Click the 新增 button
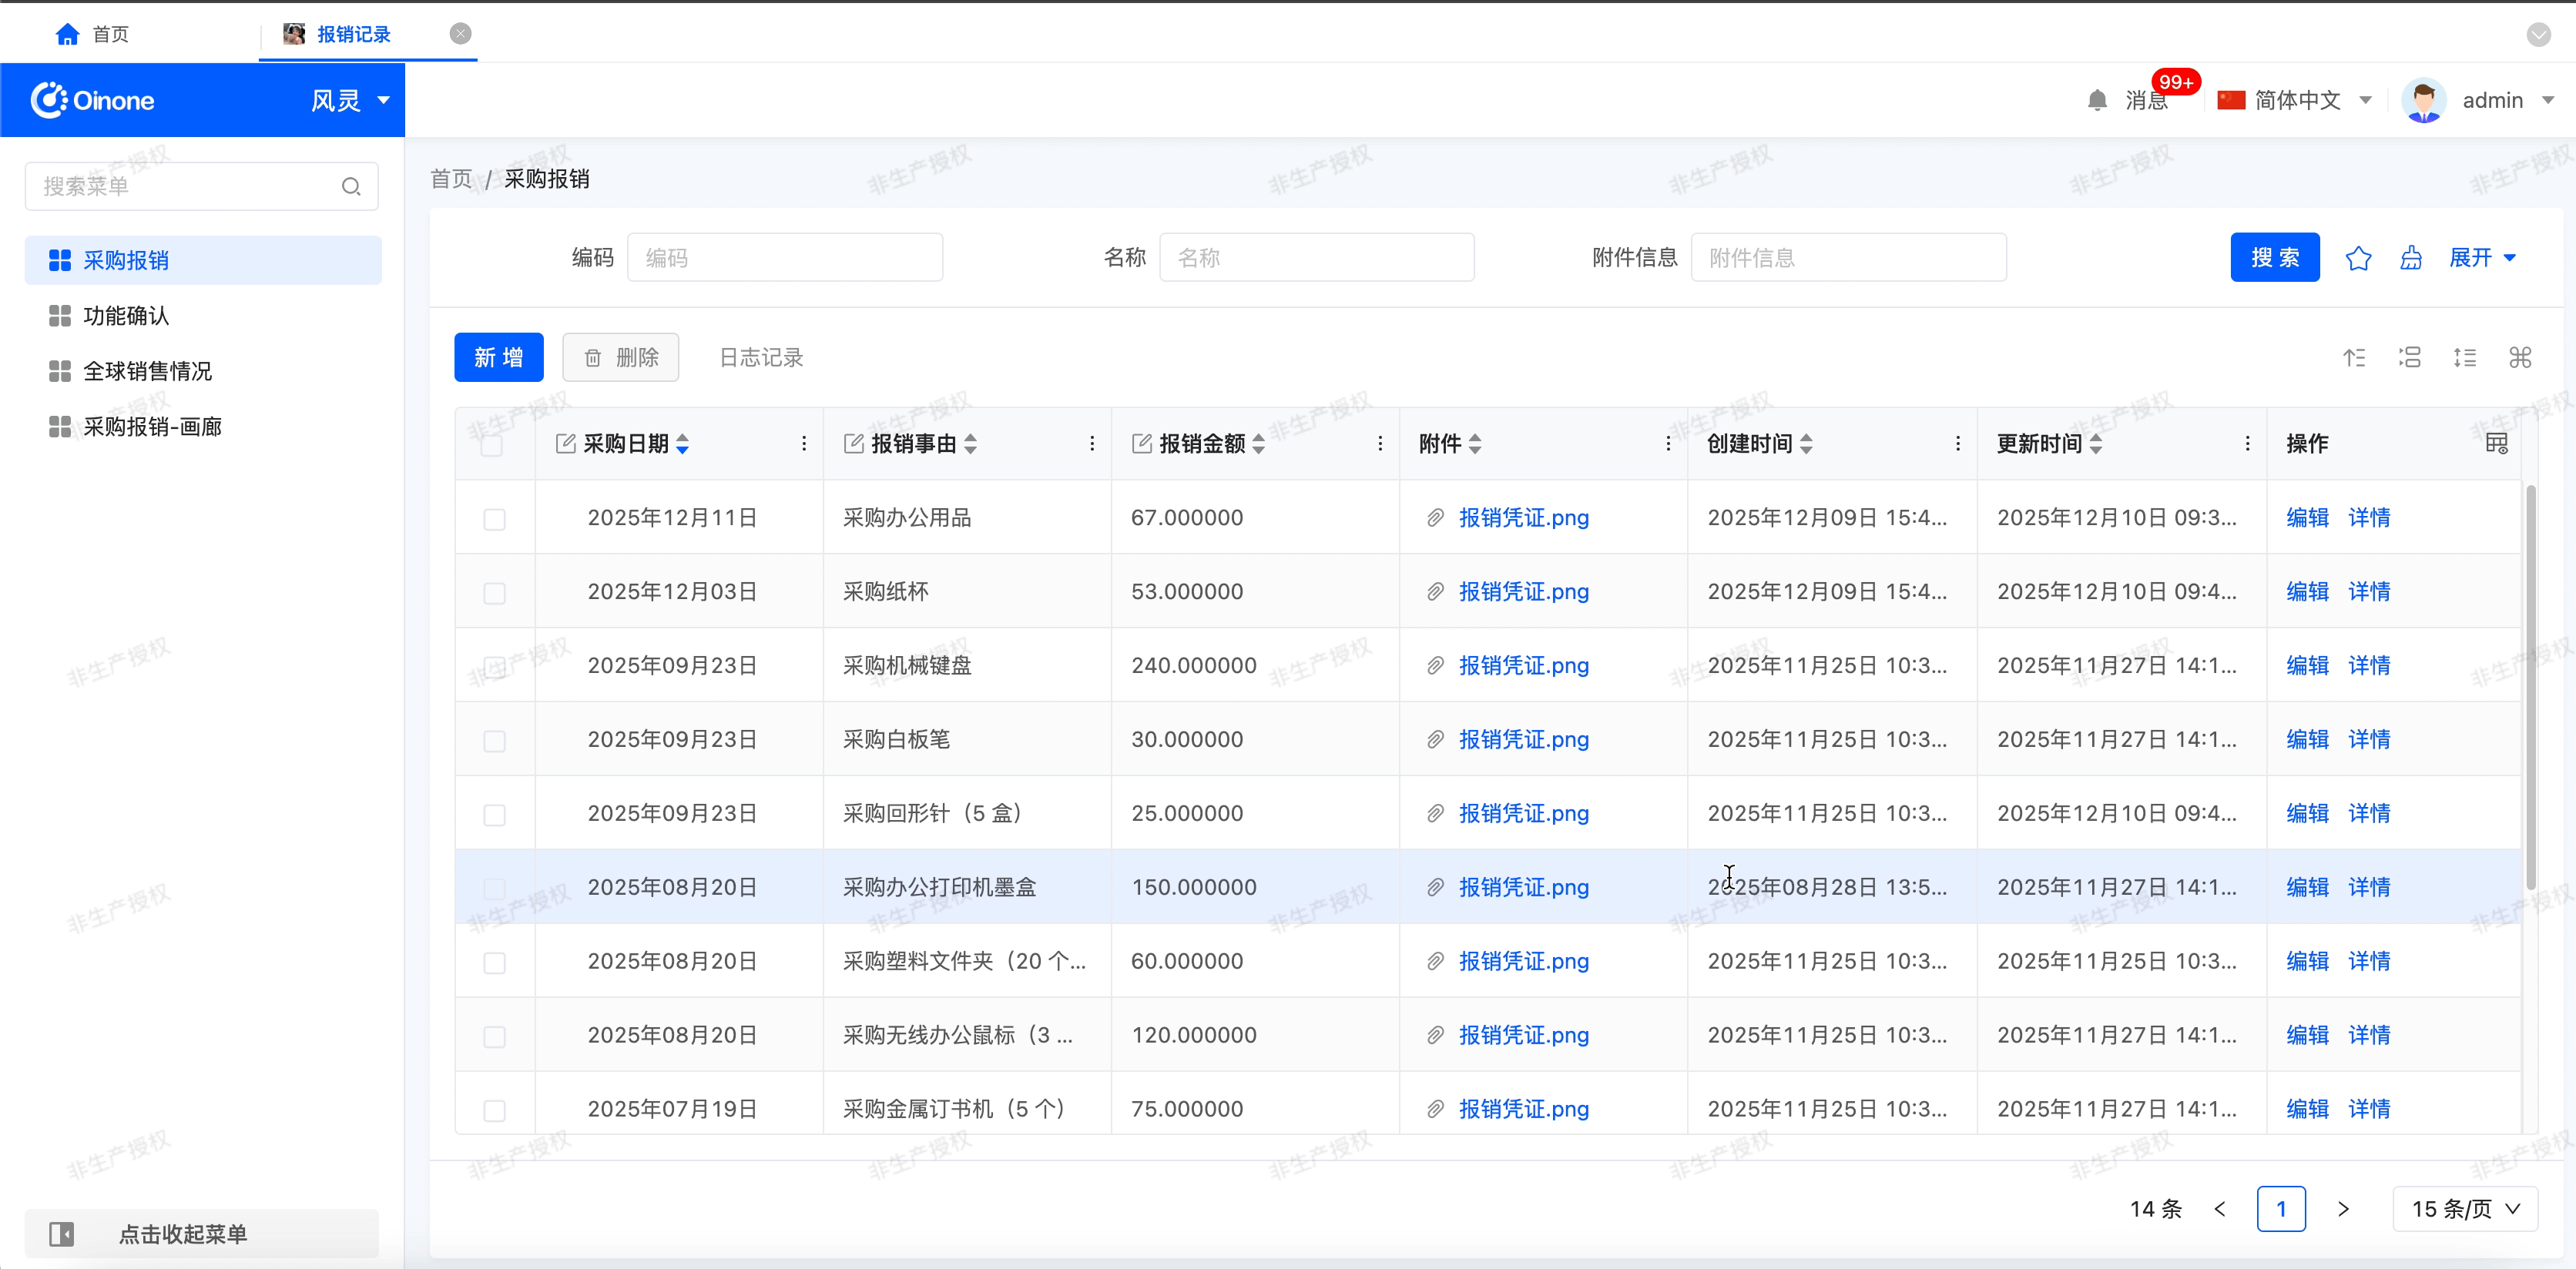Viewport: 2576px width, 1269px height. [x=498, y=358]
